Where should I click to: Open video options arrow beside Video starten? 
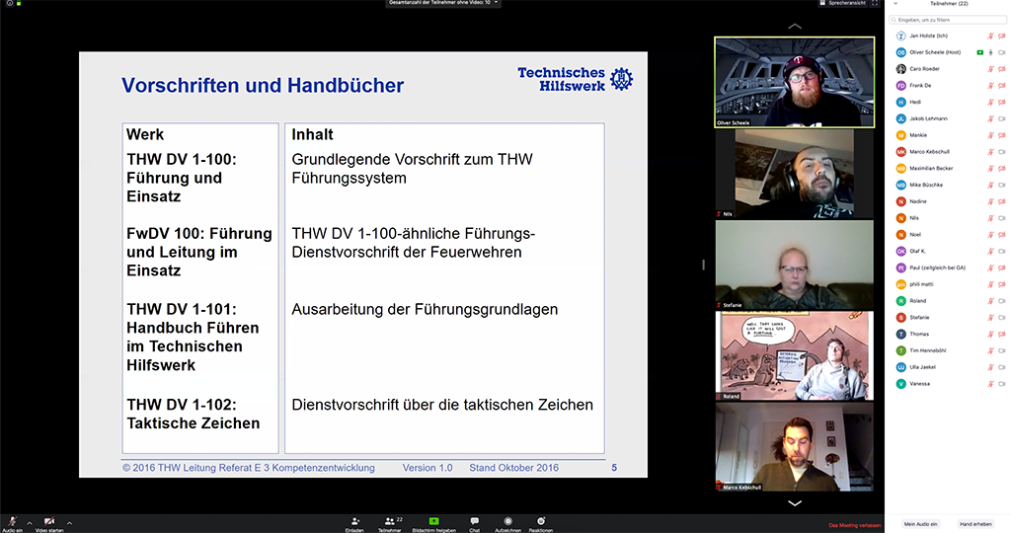pos(69,522)
